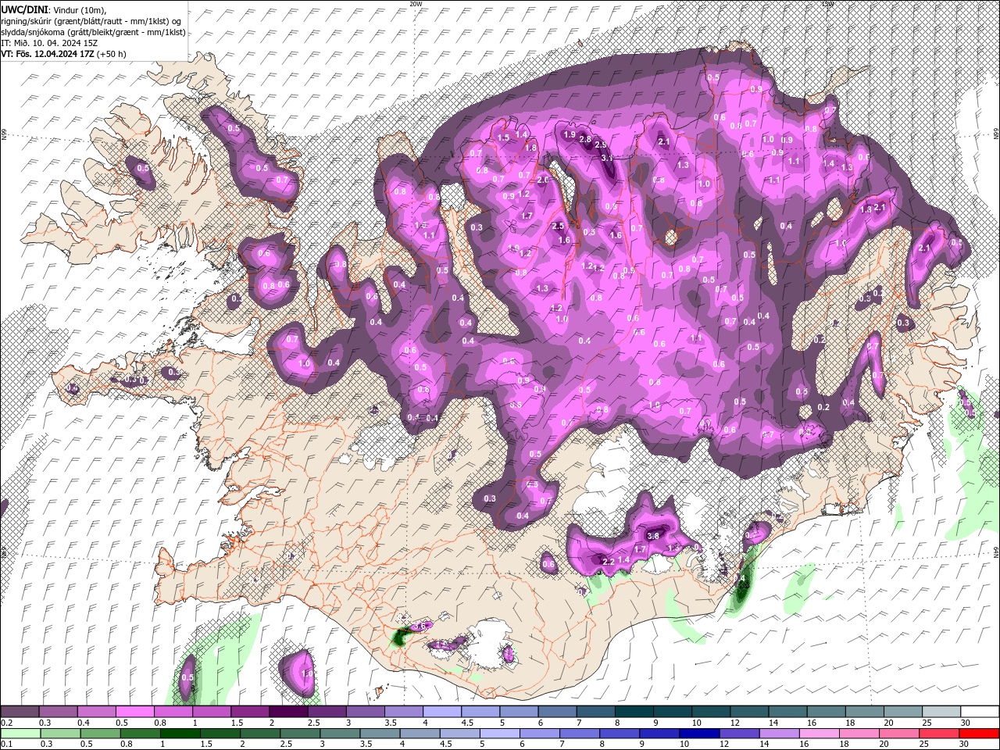1000x750 pixels.
Task: Click the 'rigning/skúrir' legend description line
Action: (x=91, y=21)
